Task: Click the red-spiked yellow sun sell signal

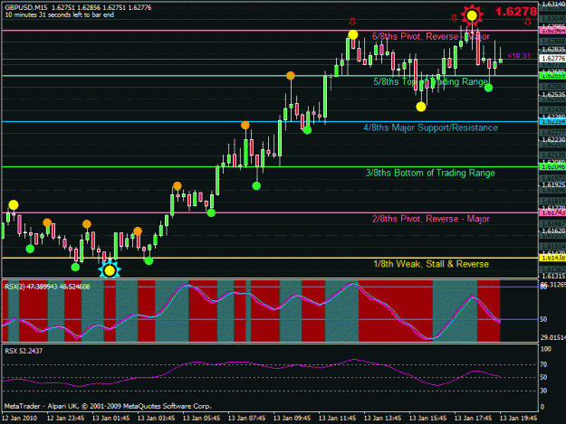Action: tap(472, 16)
